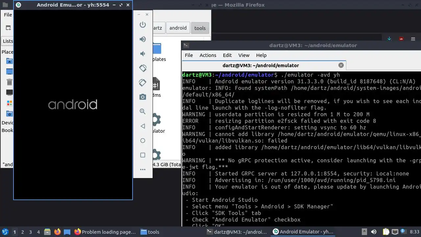Click the uBlock extension icon in Firefox
Viewport: 421px width, 237px height.
[x=401, y=39]
